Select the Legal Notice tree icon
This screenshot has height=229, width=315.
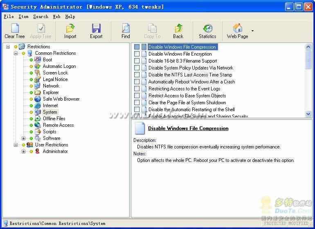pyautogui.click(x=38, y=79)
